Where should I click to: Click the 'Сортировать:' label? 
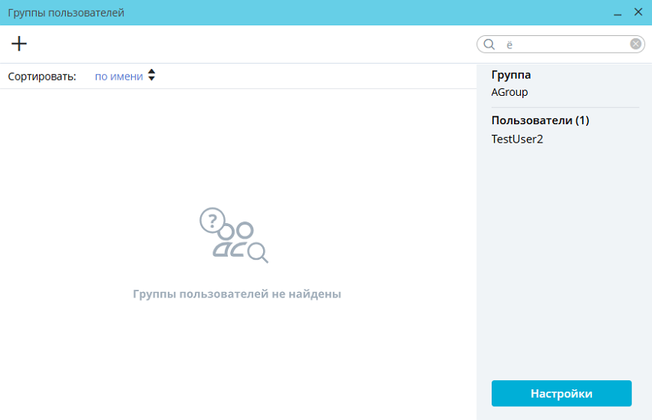point(42,76)
